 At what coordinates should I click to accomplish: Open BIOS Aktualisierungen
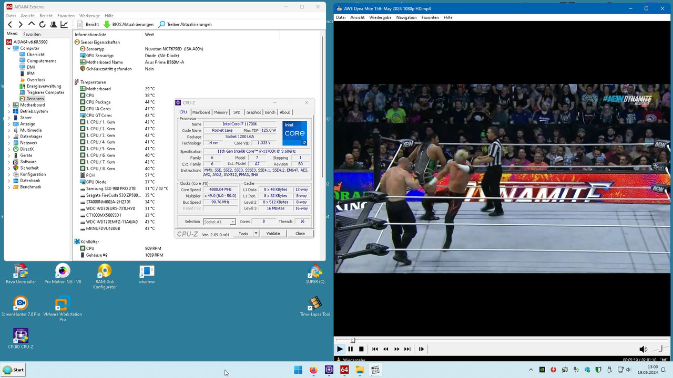point(128,25)
